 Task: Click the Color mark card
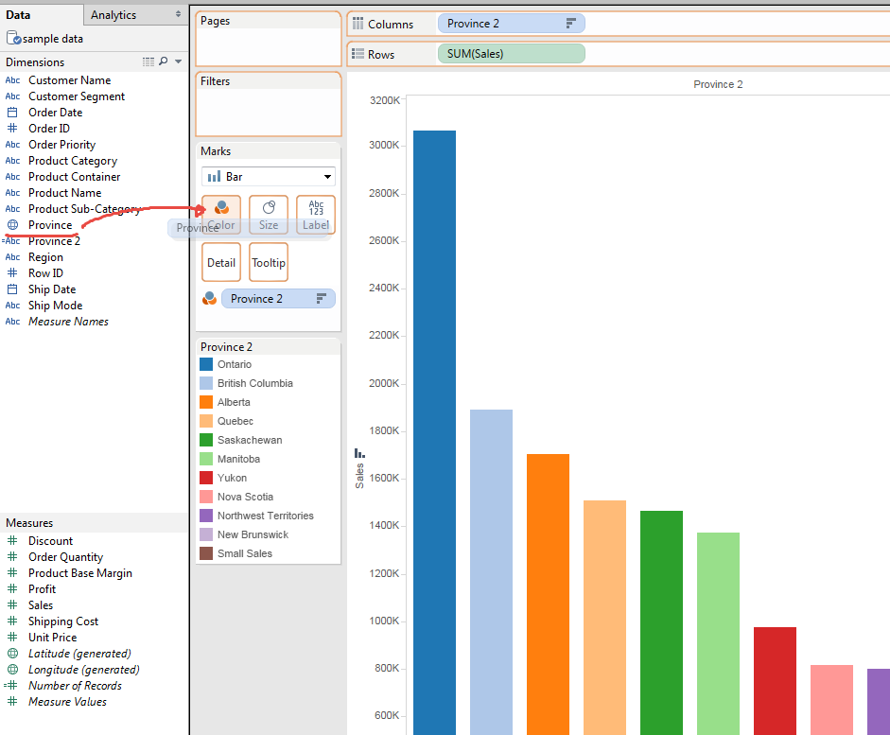(x=220, y=215)
